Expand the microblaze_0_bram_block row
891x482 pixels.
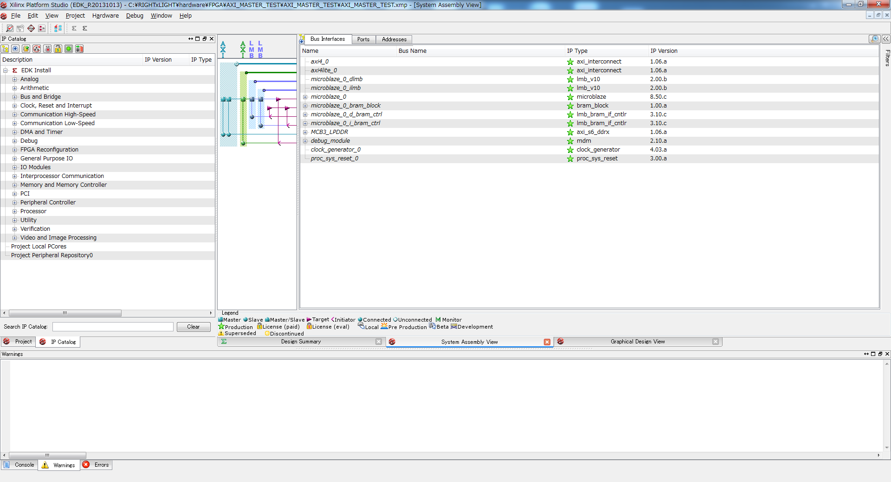(x=305, y=106)
